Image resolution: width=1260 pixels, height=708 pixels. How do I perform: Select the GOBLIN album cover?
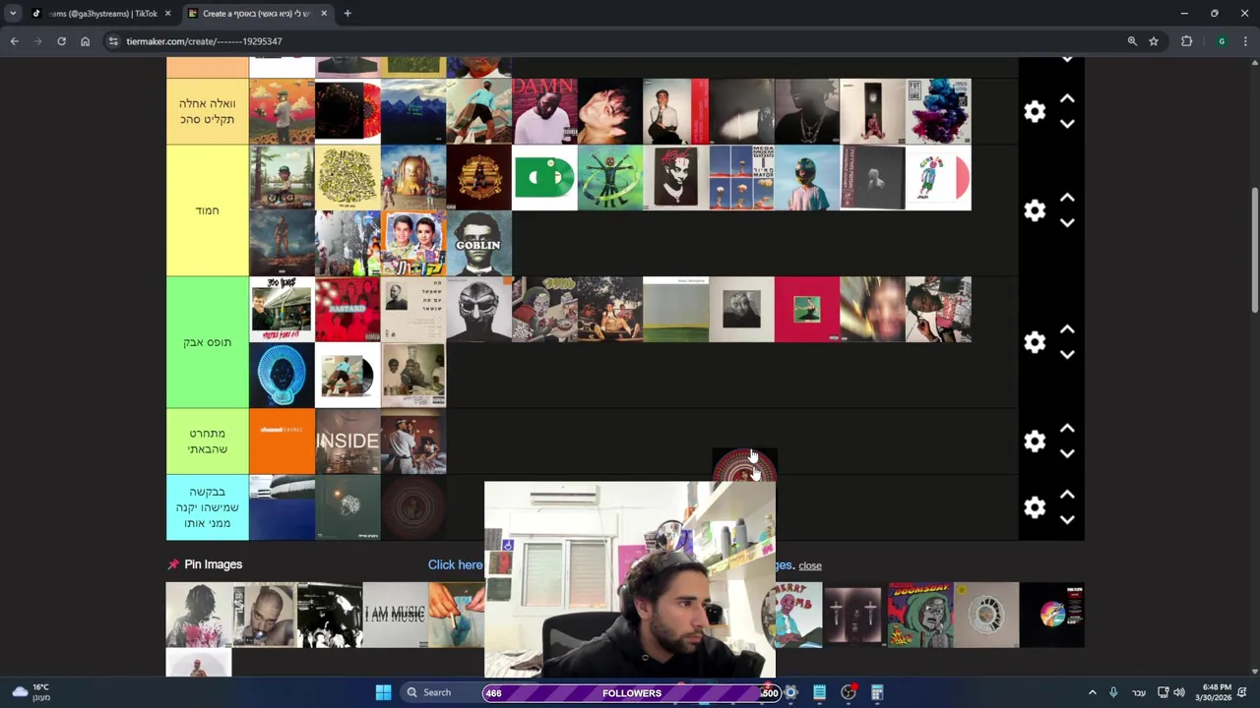[x=478, y=244]
